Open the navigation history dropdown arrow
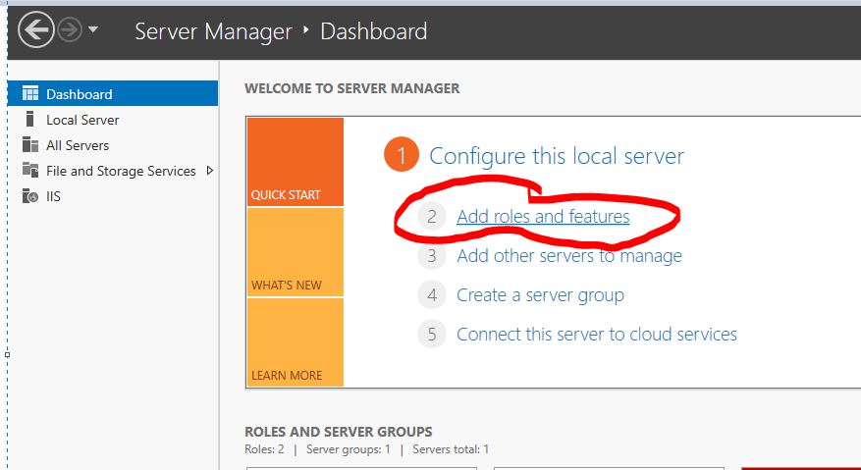The image size is (861, 470). [x=93, y=30]
